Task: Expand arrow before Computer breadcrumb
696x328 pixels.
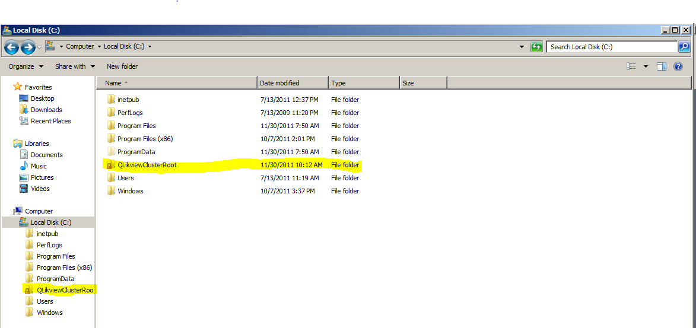Action: pos(61,46)
